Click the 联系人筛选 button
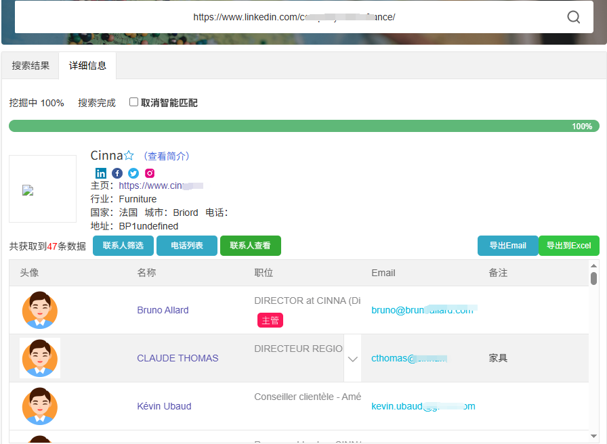This screenshot has height=444, width=607. point(123,246)
